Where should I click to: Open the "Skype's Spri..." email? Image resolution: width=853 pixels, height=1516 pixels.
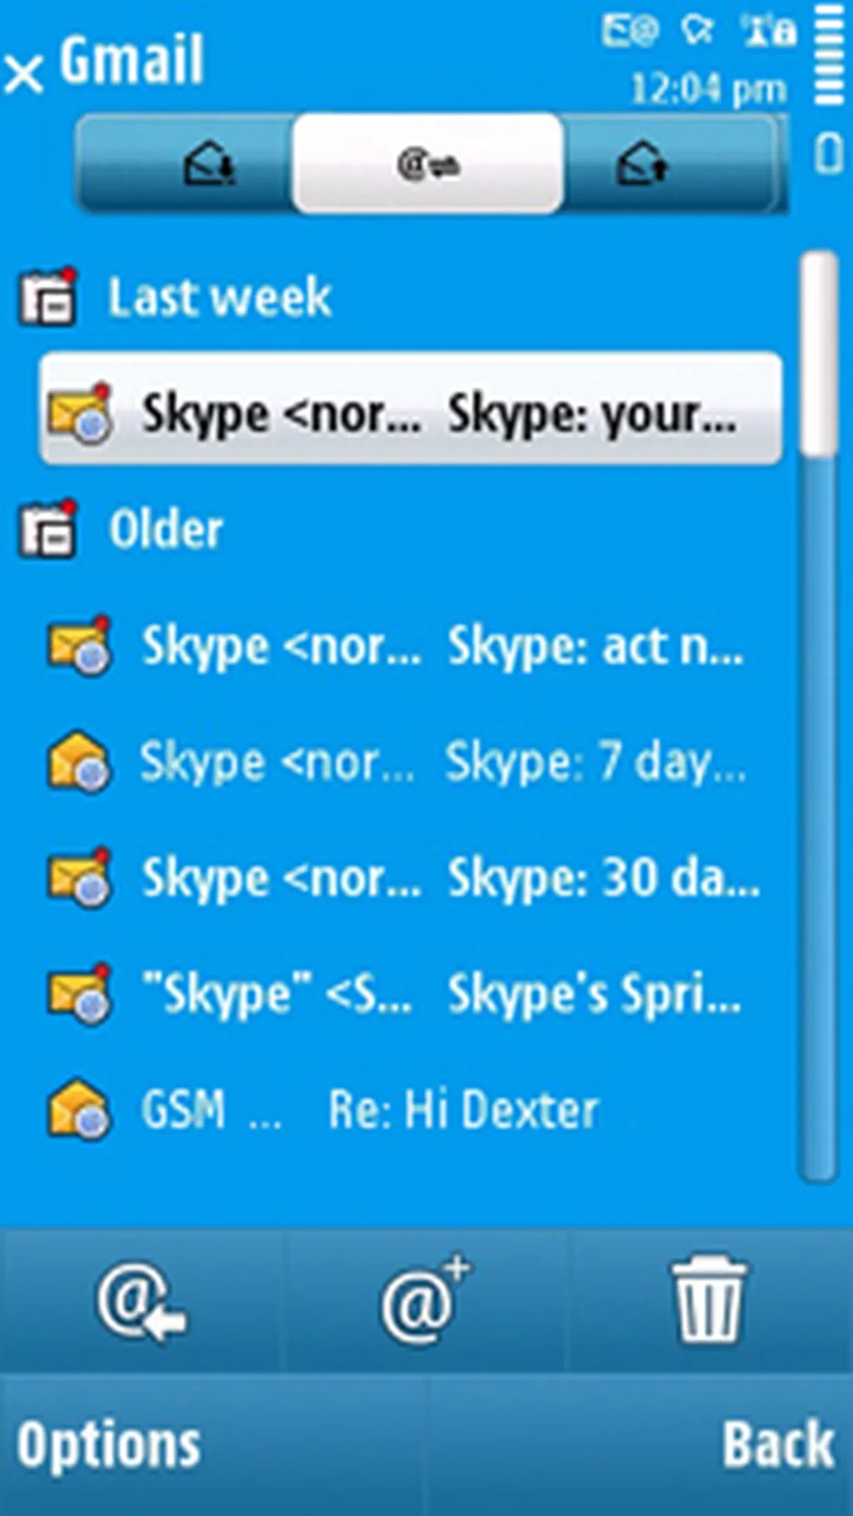[412, 993]
